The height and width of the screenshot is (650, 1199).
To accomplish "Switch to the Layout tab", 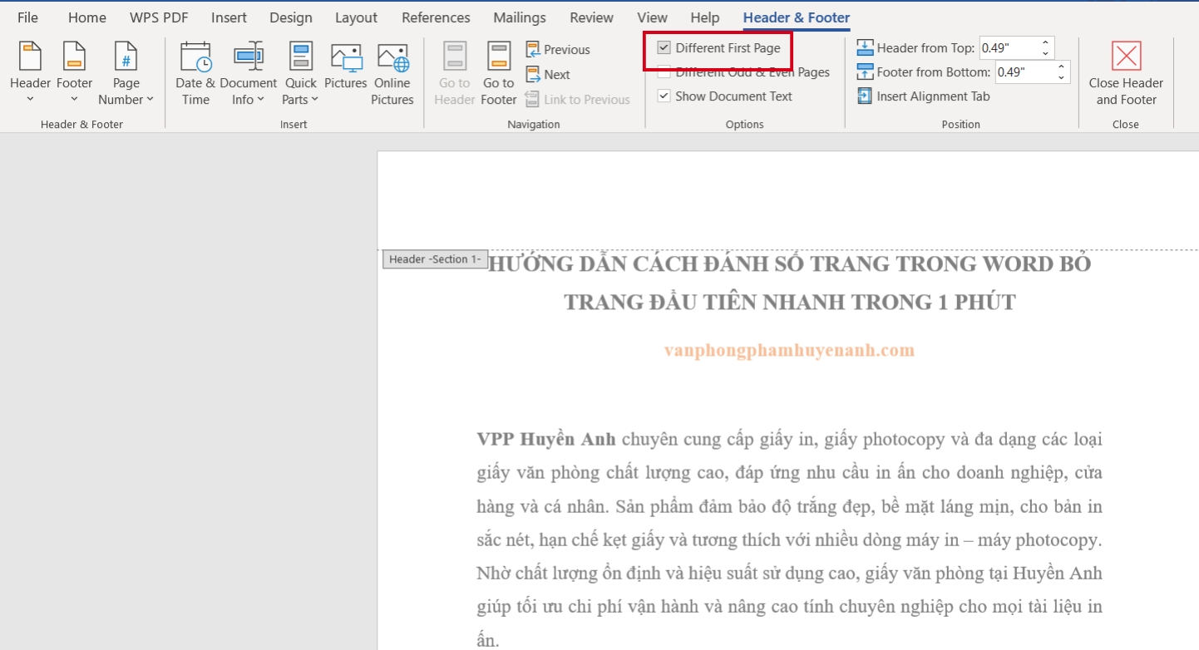I will point(356,17).
